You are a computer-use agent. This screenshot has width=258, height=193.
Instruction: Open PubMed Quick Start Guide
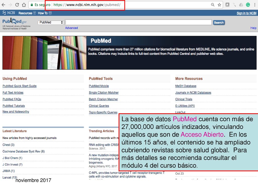[20, 86]
